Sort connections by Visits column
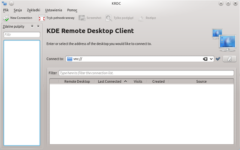 click(x=138, y=81)
